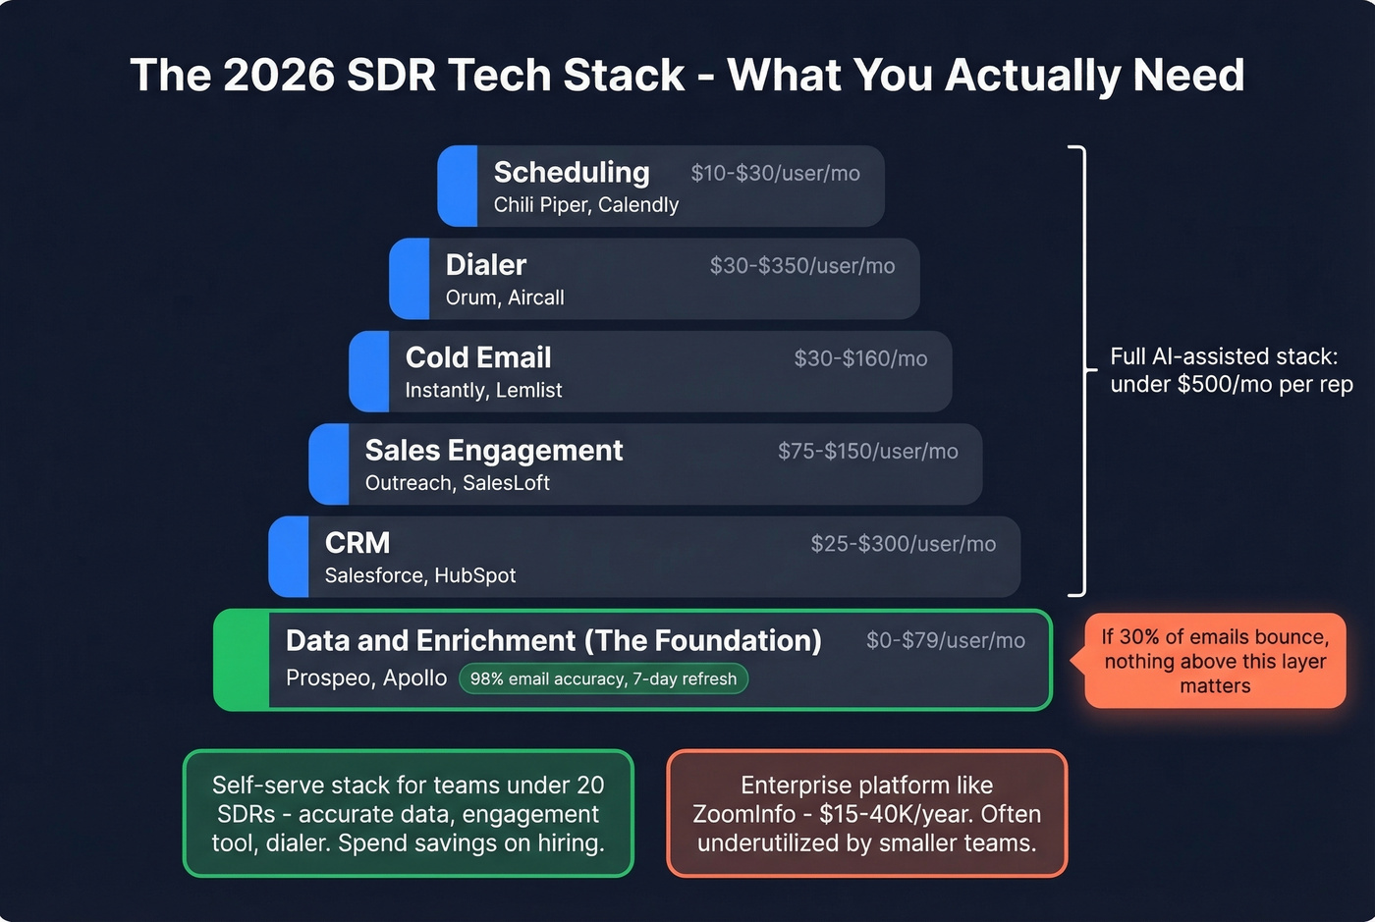1375x922 pixels.
Task: Select the orange warning callout about bounced emails
Action: (x=1214, y=661)
